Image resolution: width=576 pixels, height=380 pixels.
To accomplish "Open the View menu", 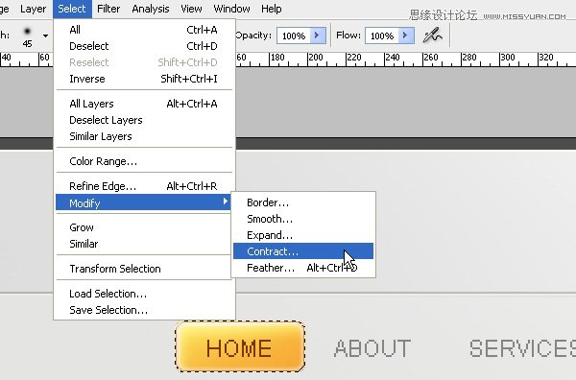I will [x=191, y=9].
